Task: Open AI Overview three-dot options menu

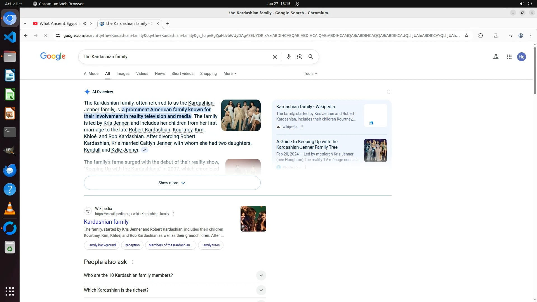Action: [x=389, y=92]
